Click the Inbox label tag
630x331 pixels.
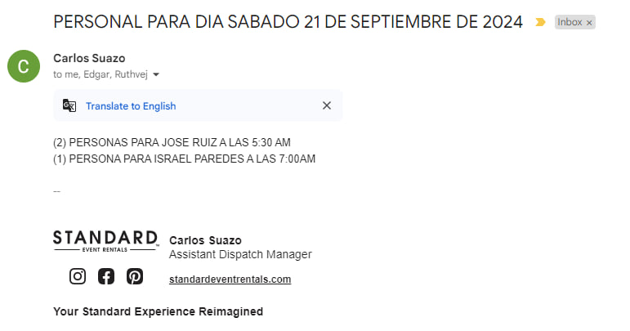(x=570, y=23)
